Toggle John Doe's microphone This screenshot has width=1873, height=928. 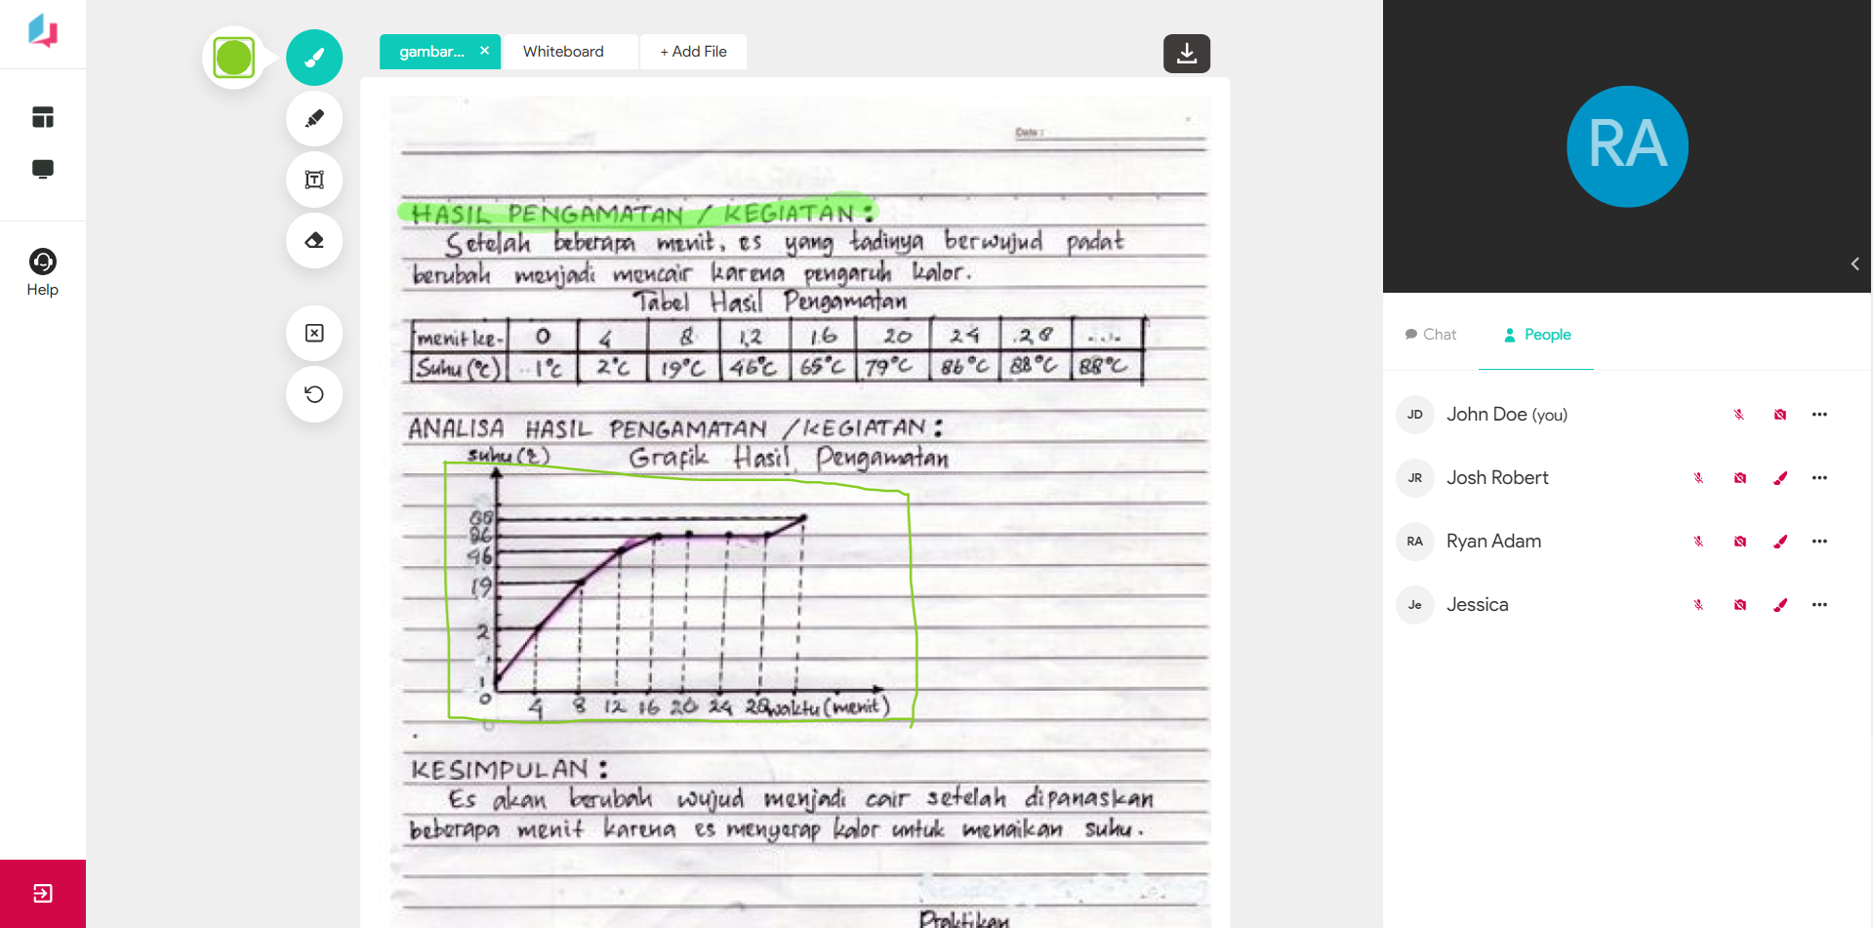(1738, 415)
